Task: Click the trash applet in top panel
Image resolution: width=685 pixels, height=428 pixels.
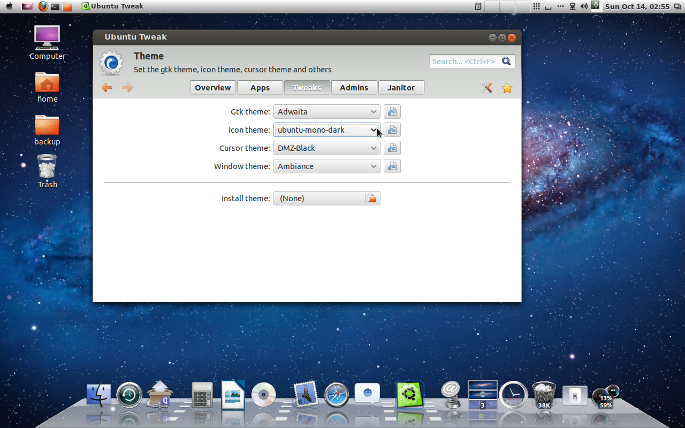Action: (x=478, y=6)
